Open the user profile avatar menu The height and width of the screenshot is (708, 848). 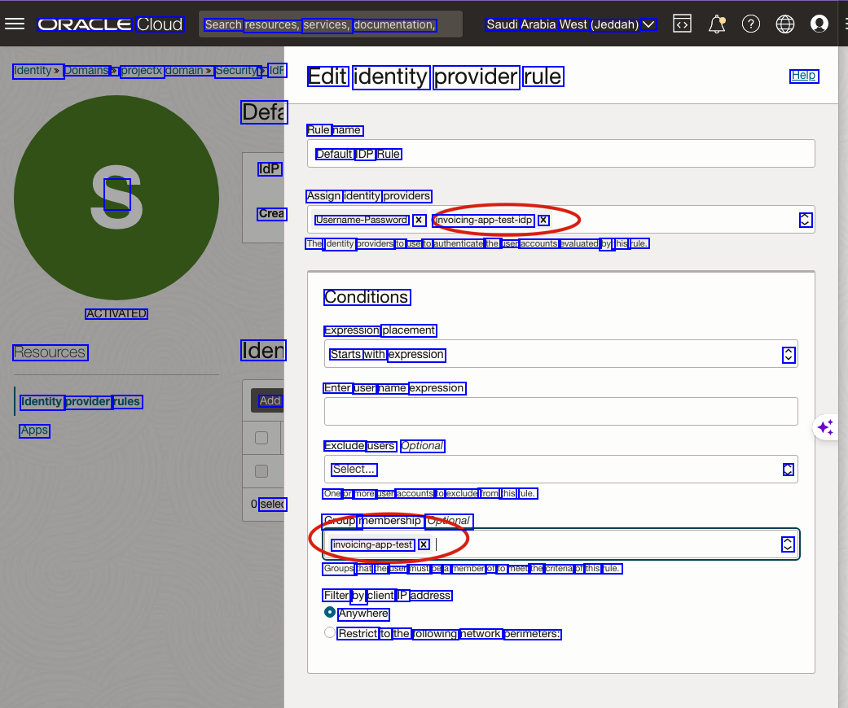coord(819,24)
